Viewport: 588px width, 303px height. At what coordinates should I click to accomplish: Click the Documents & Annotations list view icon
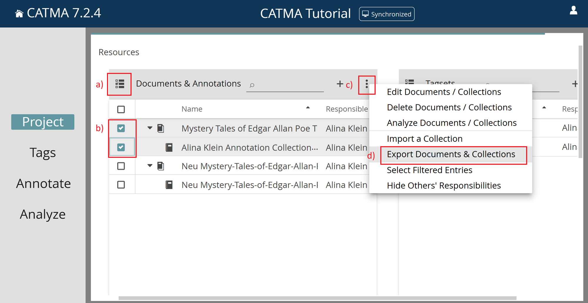(x=119, y=84)
